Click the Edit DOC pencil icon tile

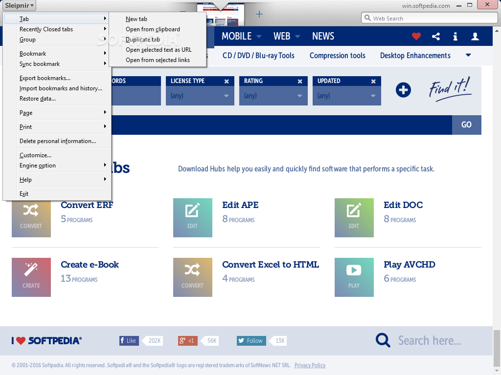354,218
